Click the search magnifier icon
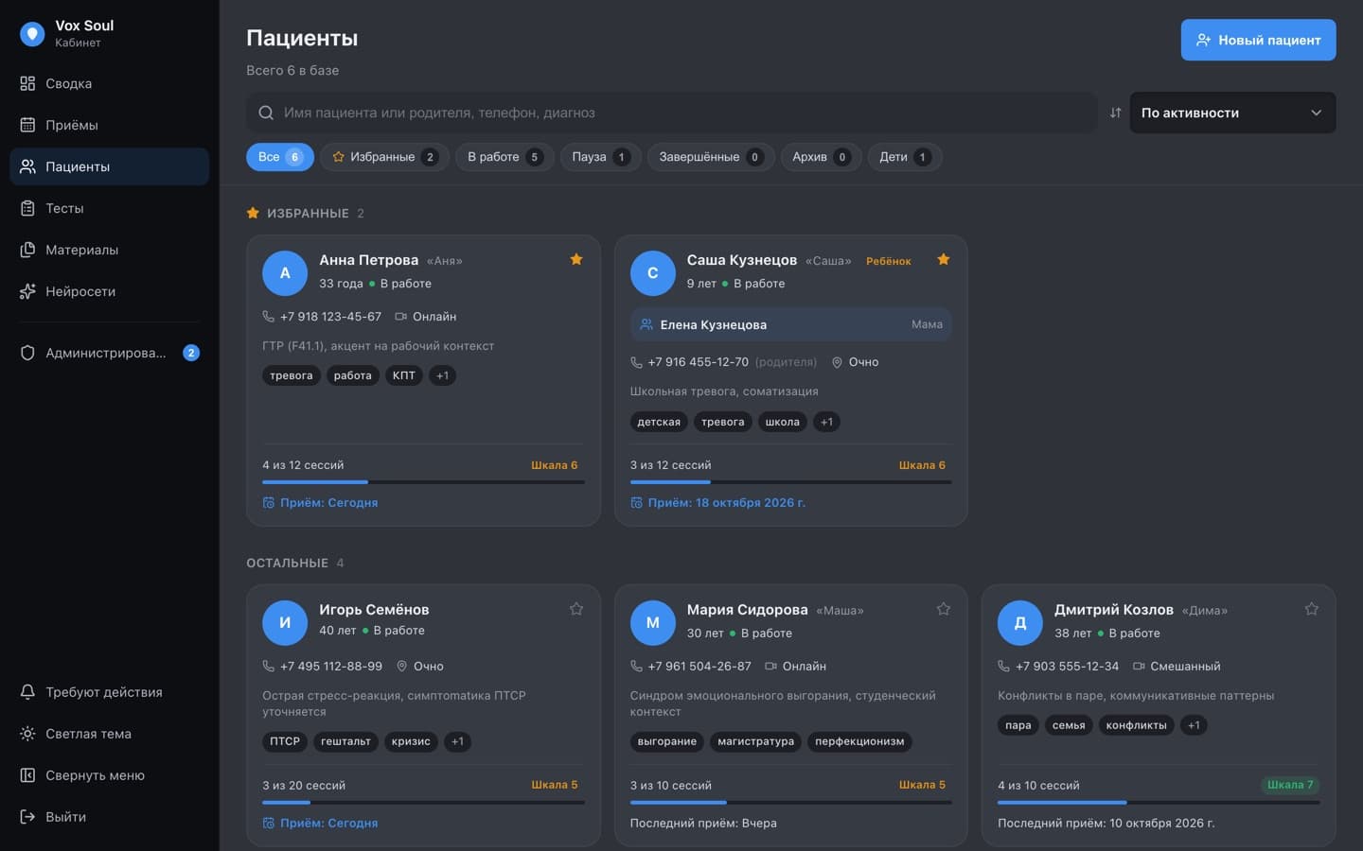 (x=266, y=113)
